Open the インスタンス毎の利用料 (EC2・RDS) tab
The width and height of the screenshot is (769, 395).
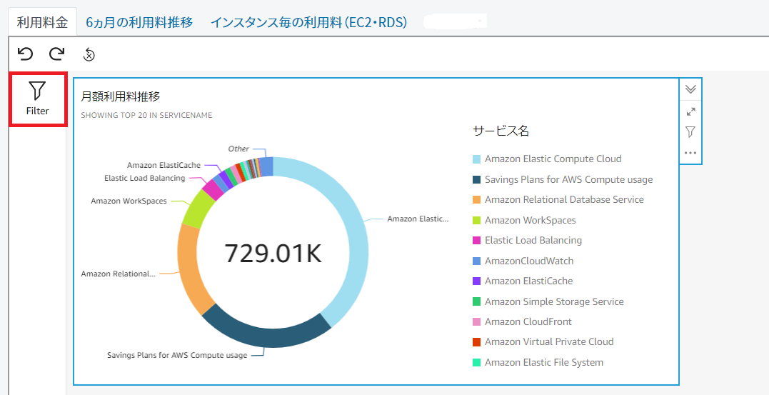[308, 22]
